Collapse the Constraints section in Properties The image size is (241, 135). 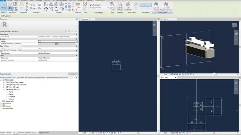(x=76, y=34)
